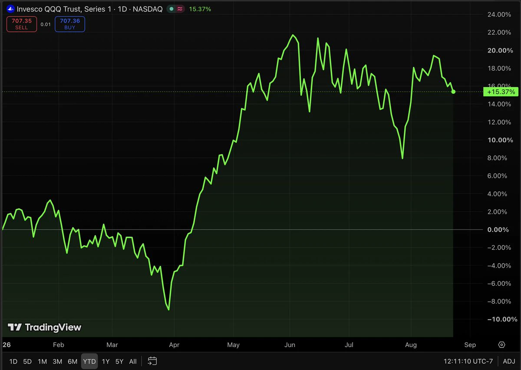The height and width of the screenshot is (370, 521).
Task: Select the 5D time range
Action: tap(27, 361)
